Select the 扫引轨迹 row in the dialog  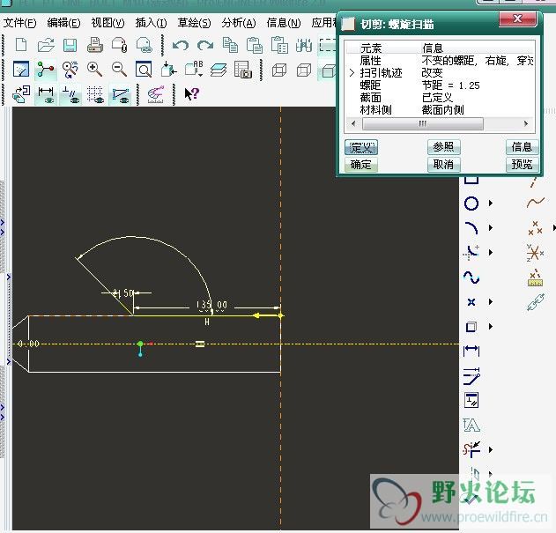(440, 73)
